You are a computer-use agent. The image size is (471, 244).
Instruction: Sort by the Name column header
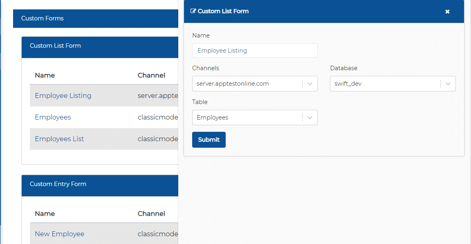45,75
